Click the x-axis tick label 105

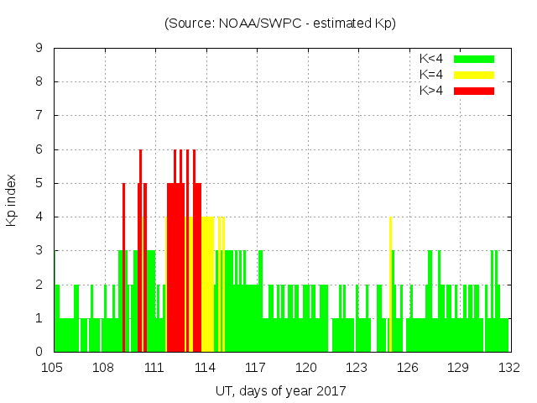(x=53, y=368)
